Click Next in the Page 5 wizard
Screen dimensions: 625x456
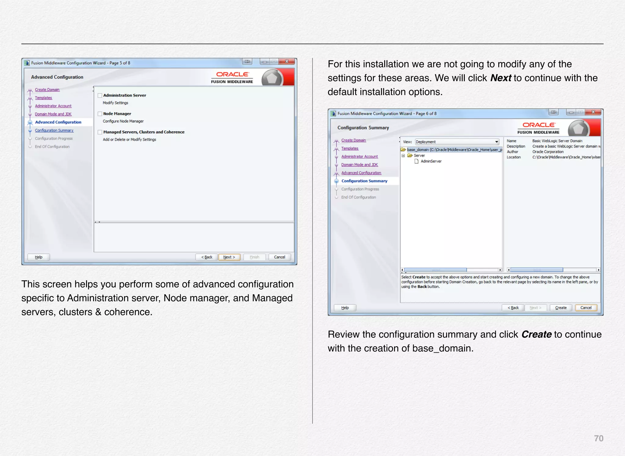point(229,257)
